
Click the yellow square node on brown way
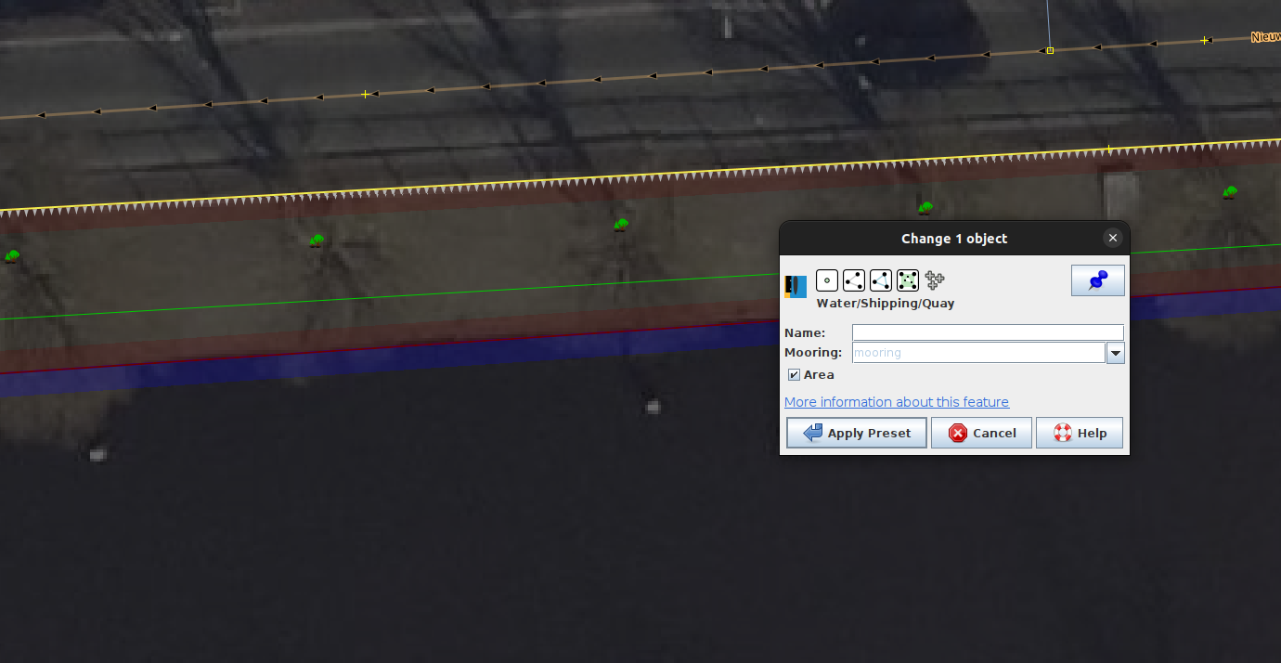coord(1050,50)
